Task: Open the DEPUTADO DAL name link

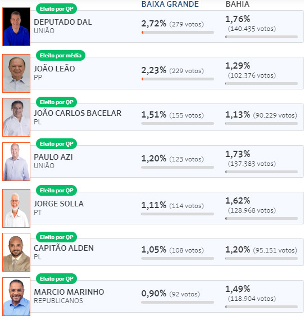Action: [63, 22]
